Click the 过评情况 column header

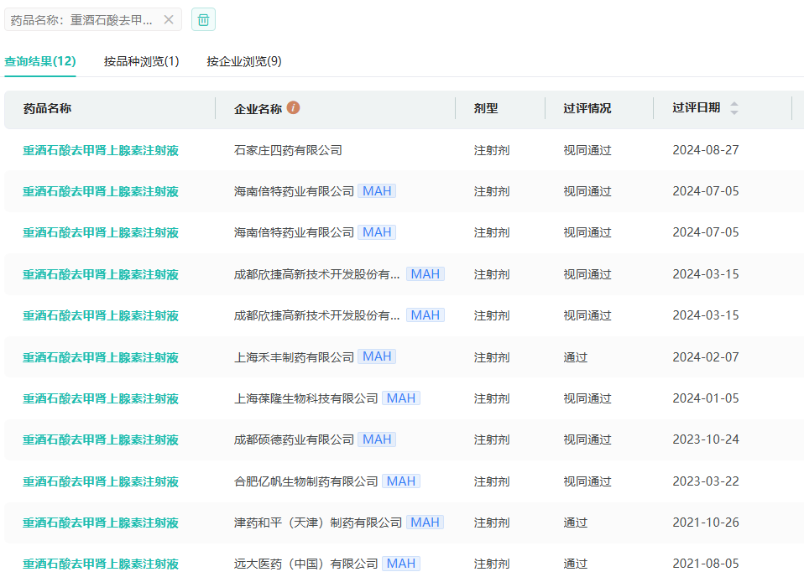click(x=587, y=108)
